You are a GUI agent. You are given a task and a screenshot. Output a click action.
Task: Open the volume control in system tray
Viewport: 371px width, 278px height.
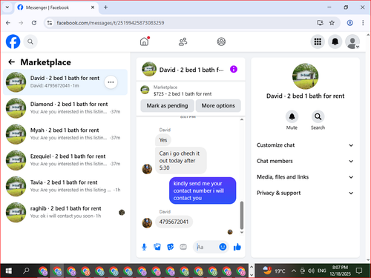click(x=311, y=271)
